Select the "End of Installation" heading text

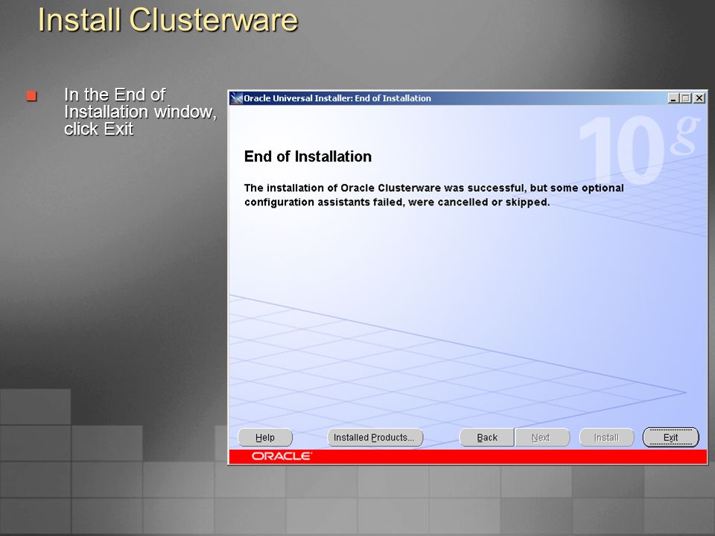pos(308,156)
